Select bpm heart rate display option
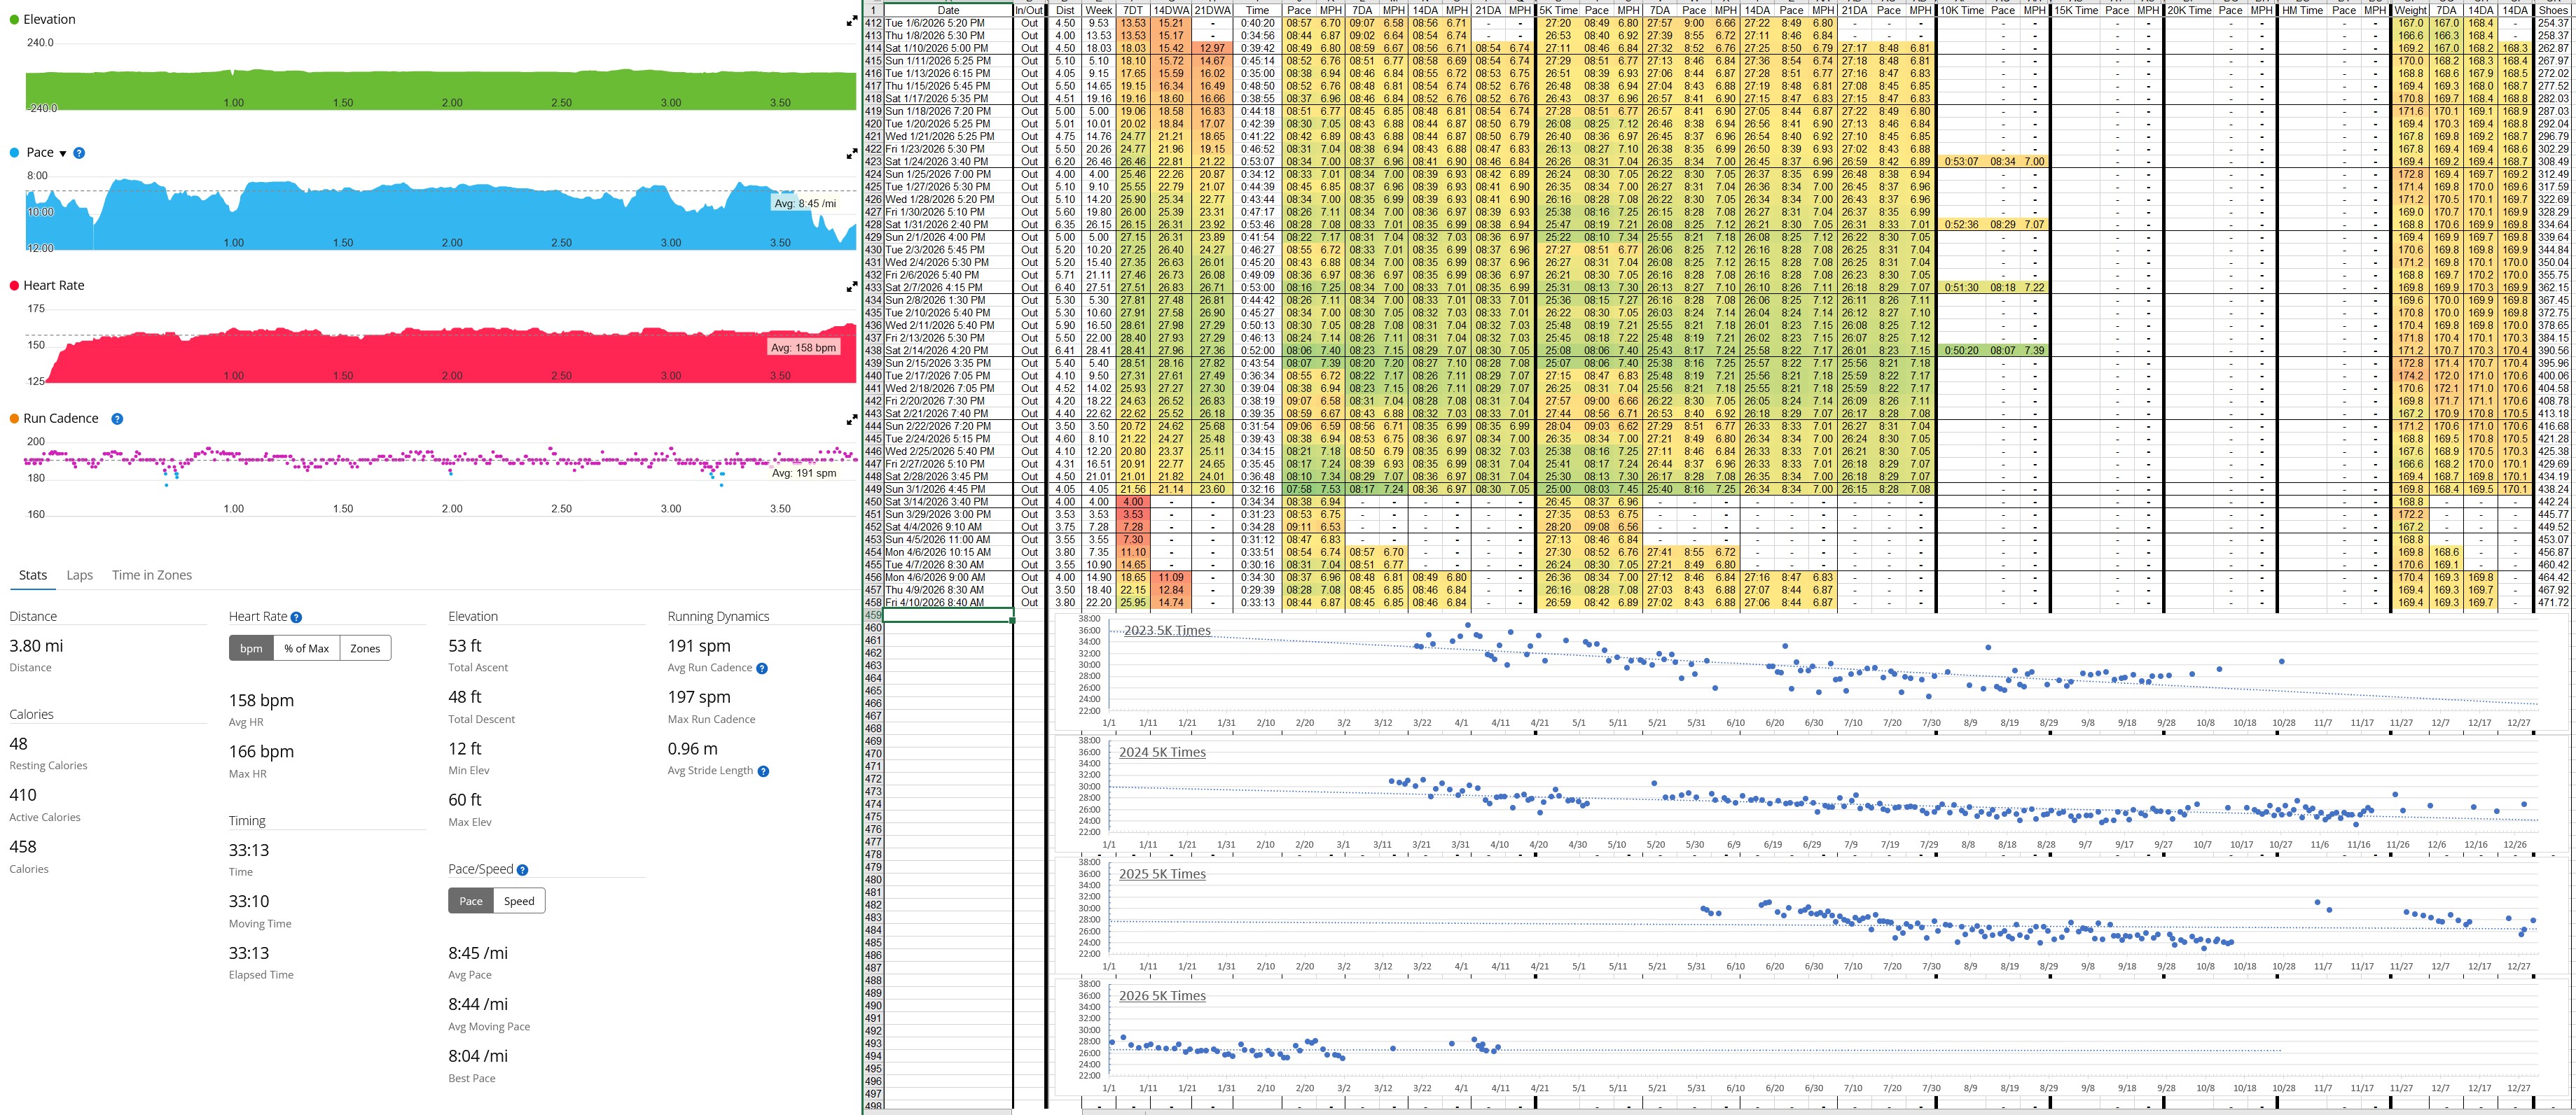Viewport: 2576px width, 1115px height. pyautogui.click(x=251, y=648)
